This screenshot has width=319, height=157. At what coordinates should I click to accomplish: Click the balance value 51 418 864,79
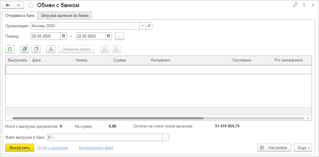[227, 126]
